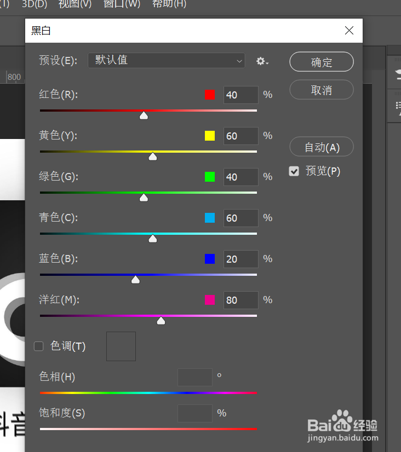The image size is (401, 452).
Task: Click the yellow 黄色(Y) slider handle
Action: point(153,157)
